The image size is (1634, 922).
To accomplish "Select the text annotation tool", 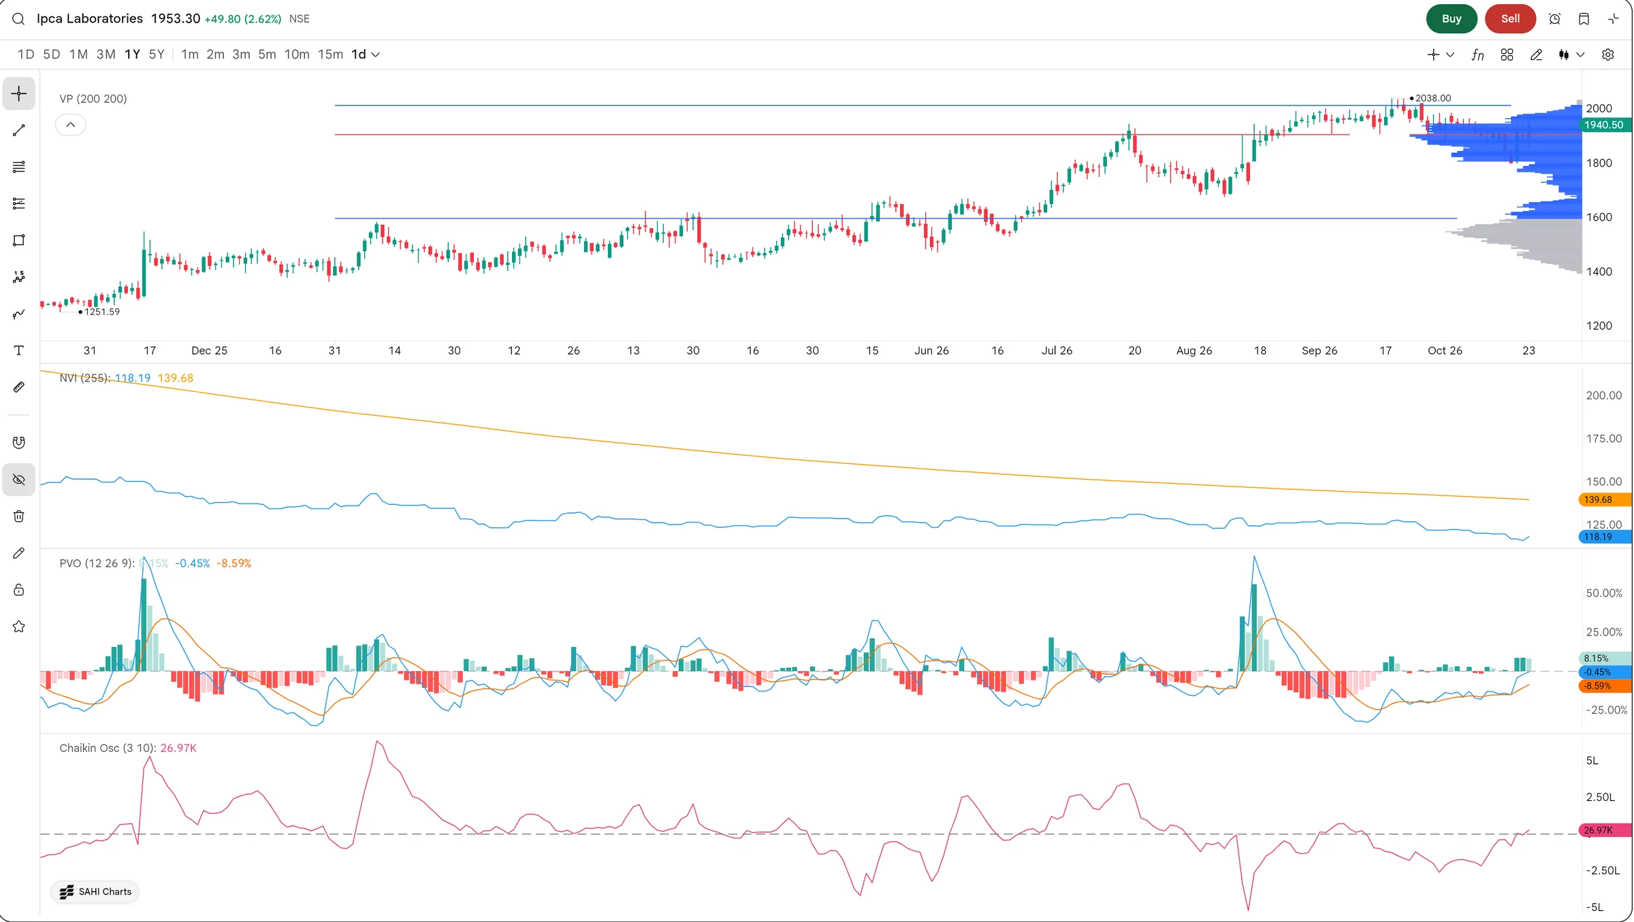I will 19,350.
